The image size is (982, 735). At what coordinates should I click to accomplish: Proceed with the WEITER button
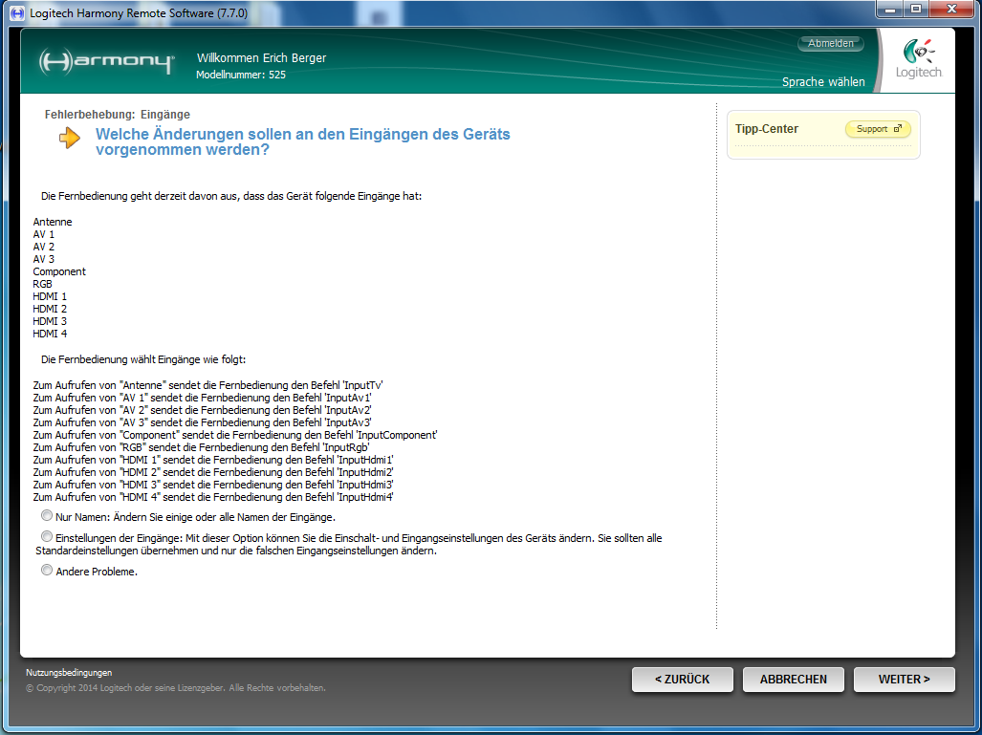(x=904, y=680)
